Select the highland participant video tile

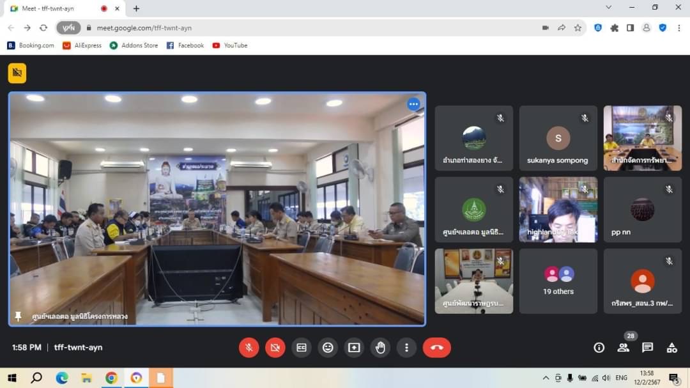558,210
